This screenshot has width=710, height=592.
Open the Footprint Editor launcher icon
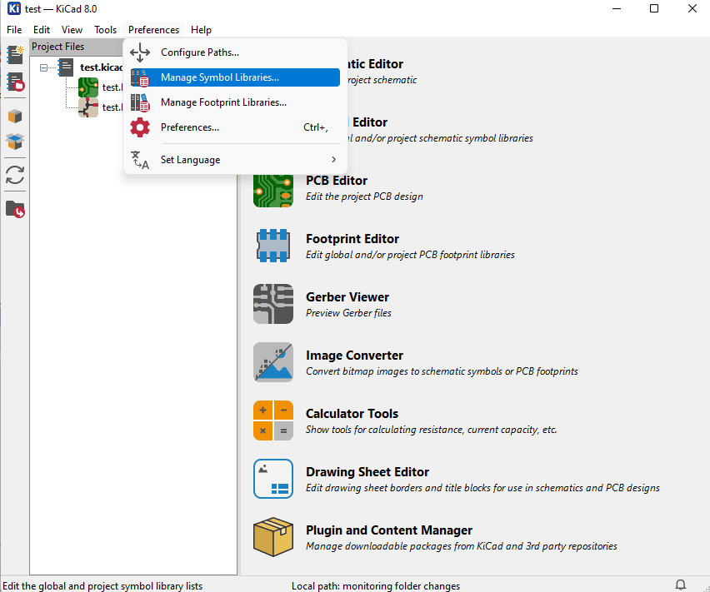coord(273,246)
